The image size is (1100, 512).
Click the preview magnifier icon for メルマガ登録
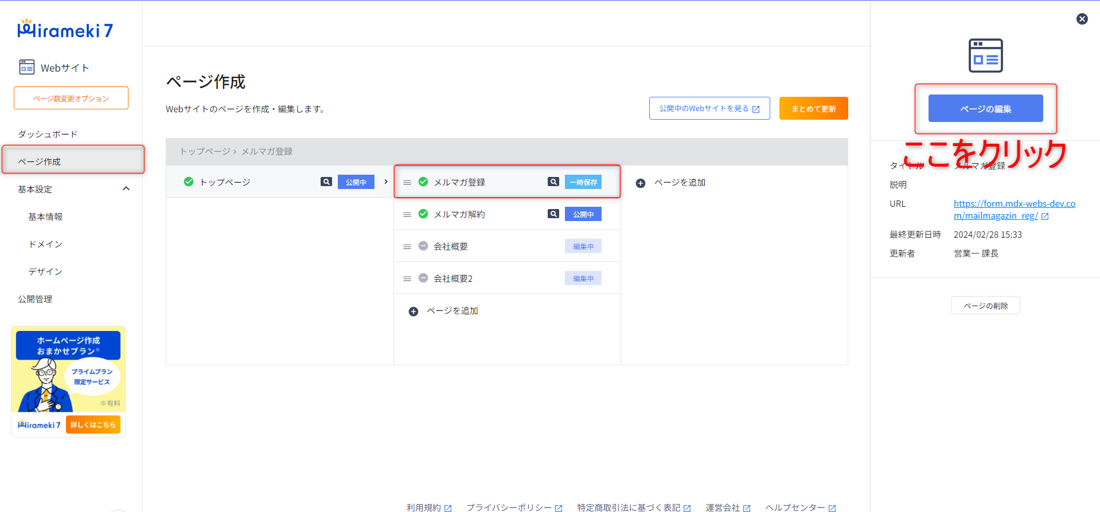click(x=553, y=182)
